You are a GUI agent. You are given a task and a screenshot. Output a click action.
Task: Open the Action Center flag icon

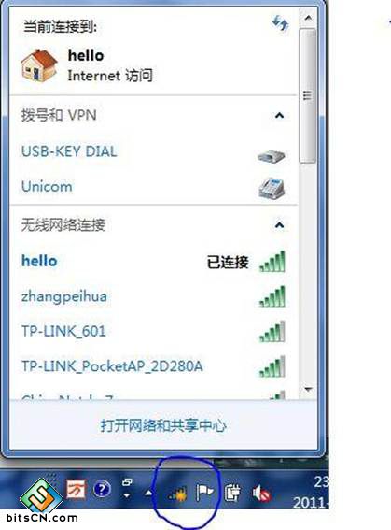(204, 493)
